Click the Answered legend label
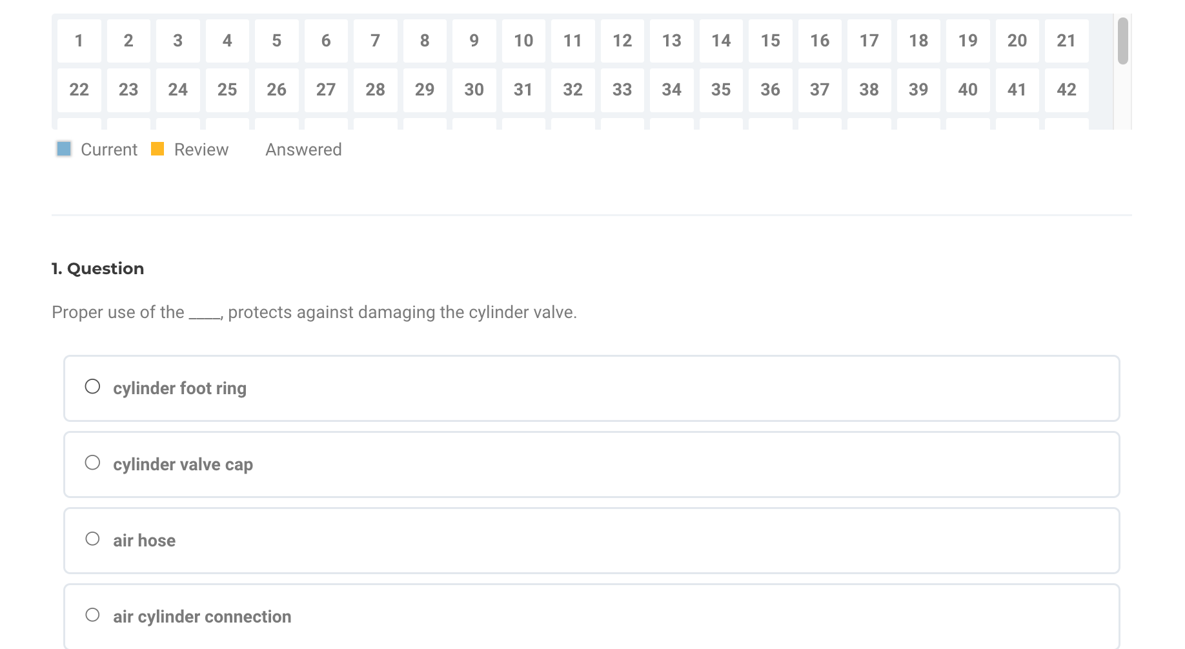 [x=303, y=150]
